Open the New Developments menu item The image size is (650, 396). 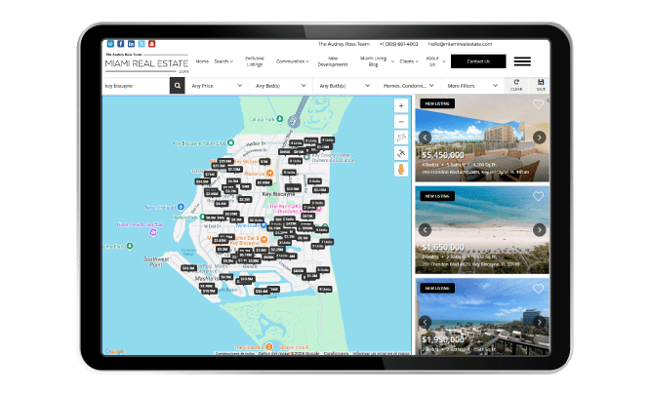tap(332, 61)
